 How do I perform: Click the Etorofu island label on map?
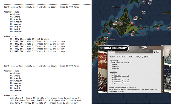click(158, 24)
